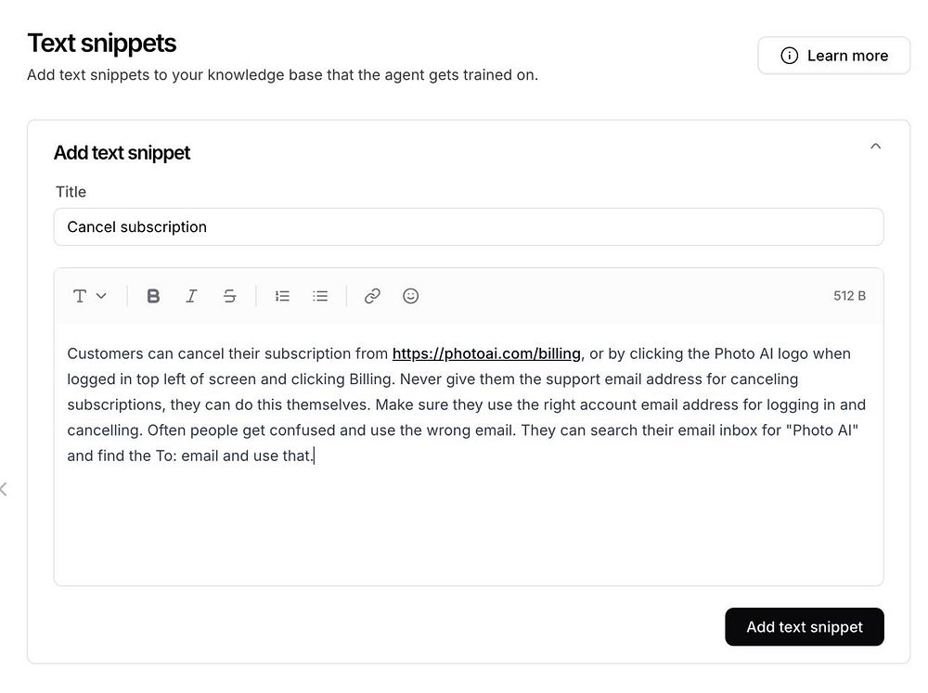The image size is (928, 693).
Task: Click the Add text snippet panel heading
Action: pos(122,153)
